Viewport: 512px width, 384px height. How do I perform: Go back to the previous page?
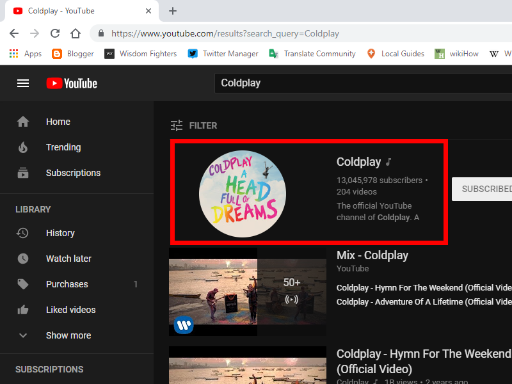coord(14,33)
